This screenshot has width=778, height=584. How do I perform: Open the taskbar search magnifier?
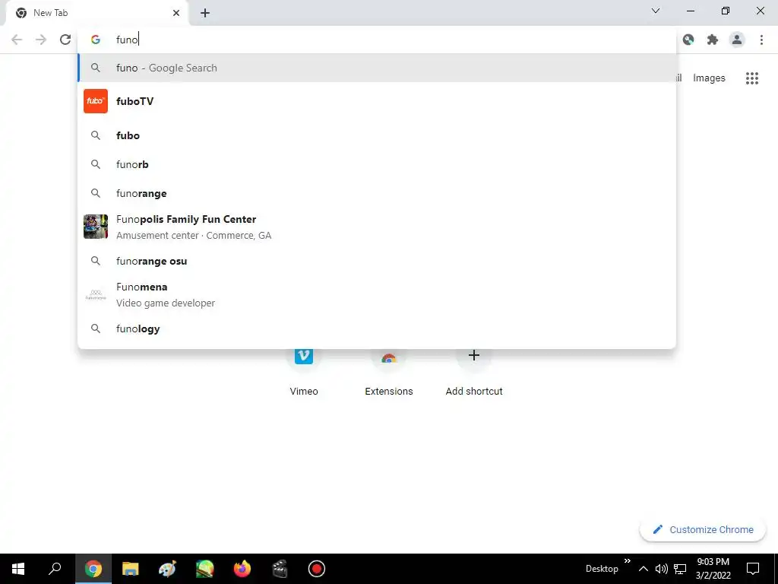pos(55,569)
